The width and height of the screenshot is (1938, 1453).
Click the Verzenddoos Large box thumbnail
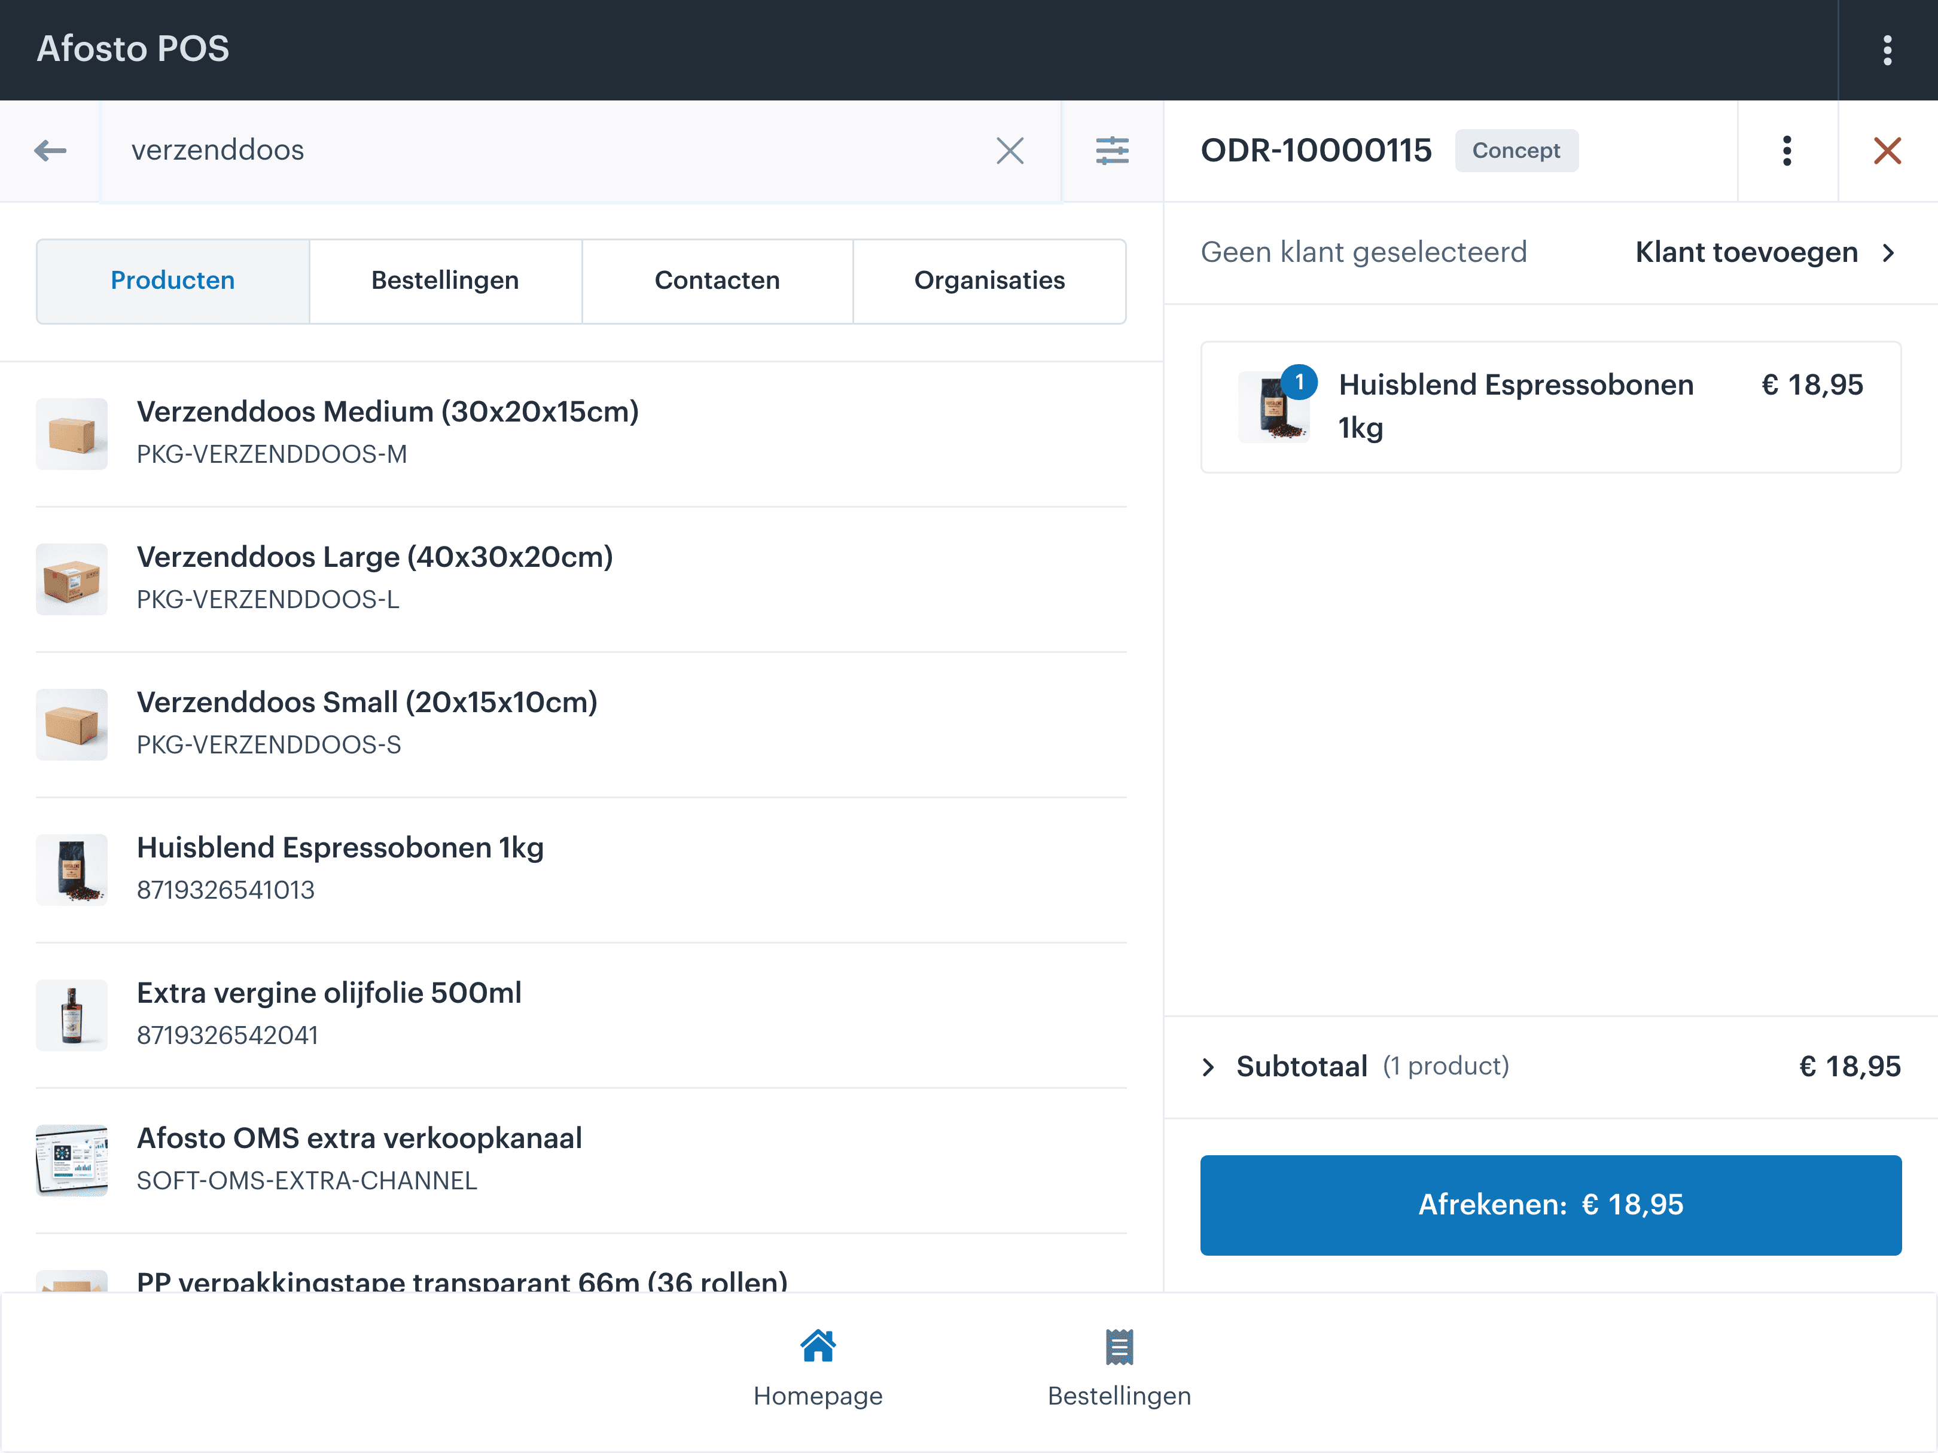pos(72,580)
